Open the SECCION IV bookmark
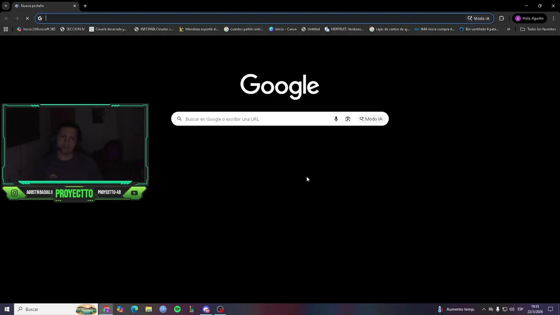 point(73,29)
